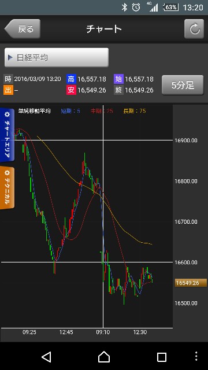Tap the 長期：75 moving average label

tap(135, 111)
